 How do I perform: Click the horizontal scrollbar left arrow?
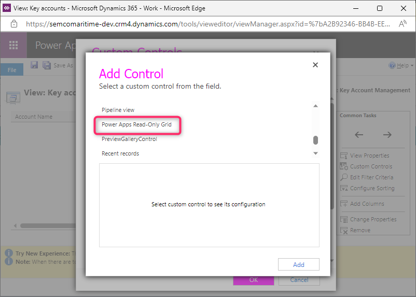click(15, 225)
